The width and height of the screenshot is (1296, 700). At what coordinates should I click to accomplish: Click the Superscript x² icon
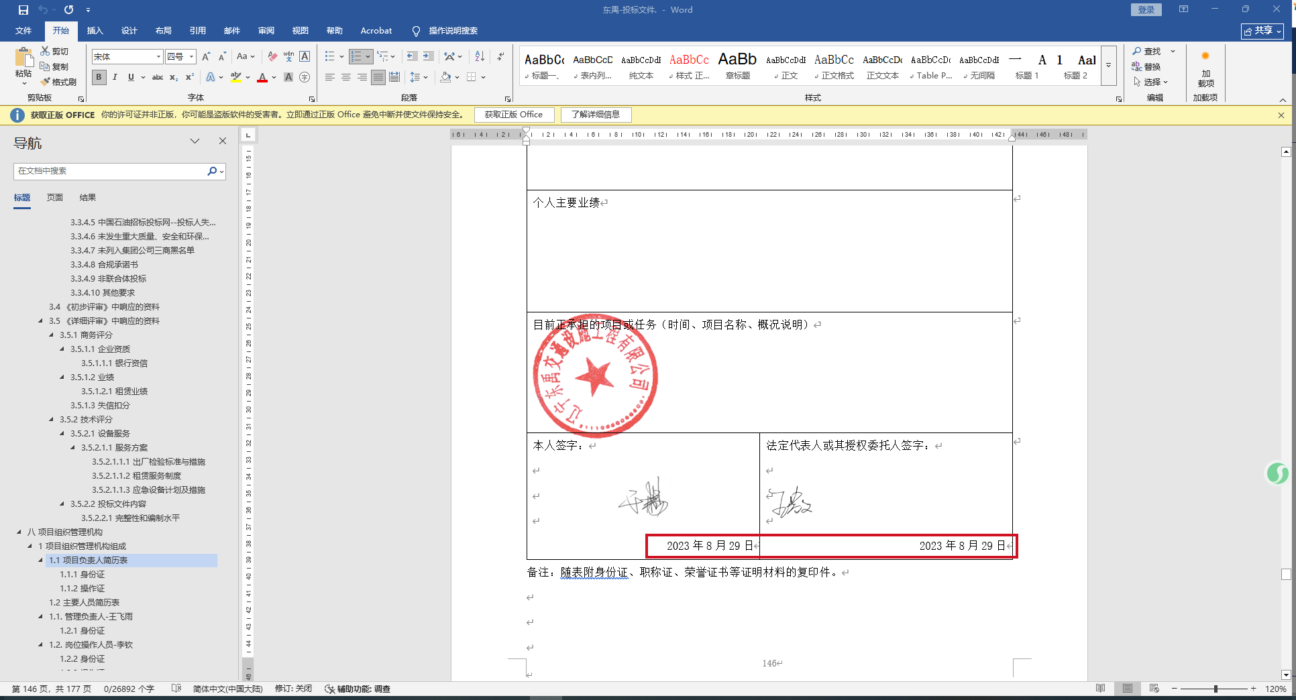tap(190, 77)
